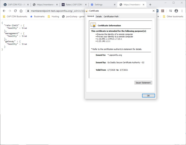Click the browser forward arrow
Viewport: 186px width, 145px height.
(10, 11)
